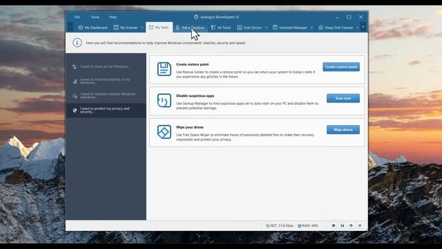Switch to My Scanner tab

[x=126, y=28]
